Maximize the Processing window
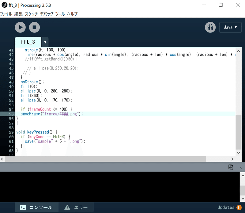 click(x=221, y=5)
